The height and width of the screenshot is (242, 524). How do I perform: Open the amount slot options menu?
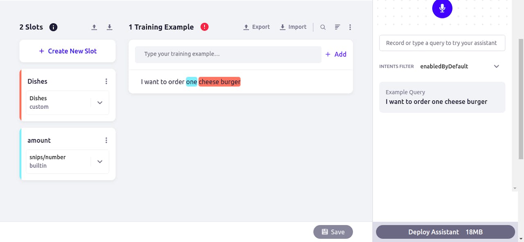click(x=106, y=140)
